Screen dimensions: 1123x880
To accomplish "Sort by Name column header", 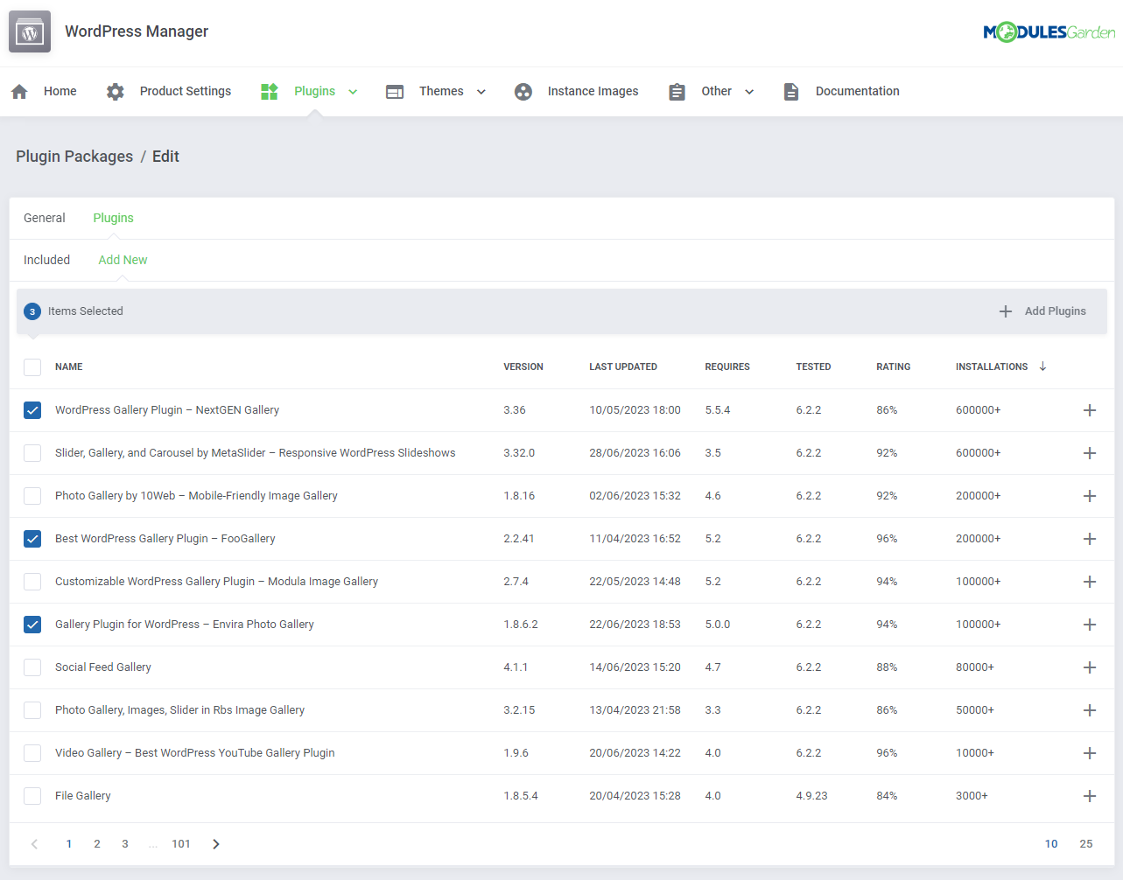I will tap(69, 367).
